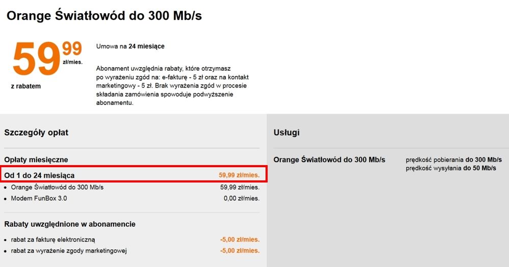Image resolution: width=509 pixels, height=267 pixels.
Task: Select the "Modem FunBox 3.0" line item
Action: click(39, 198)
